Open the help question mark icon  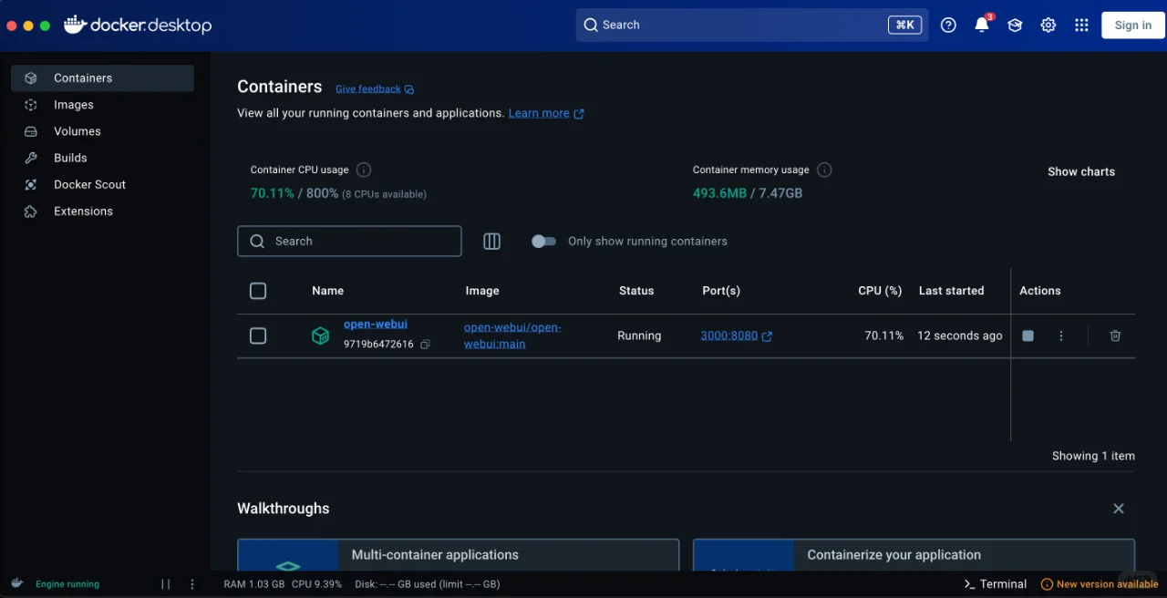click(948, 26)
